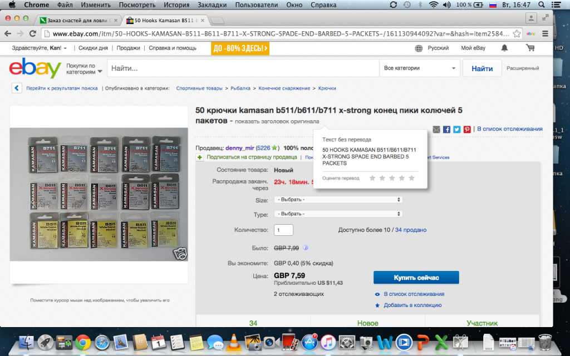Reload the eBay page
The height and width of the screenshot is (356, 570).
coord(33,33)
